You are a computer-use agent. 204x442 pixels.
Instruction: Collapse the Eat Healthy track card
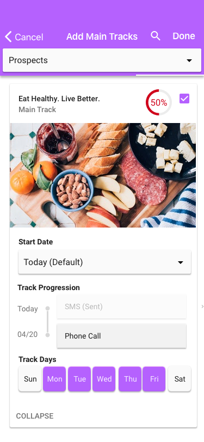click(x=35, y=416)
